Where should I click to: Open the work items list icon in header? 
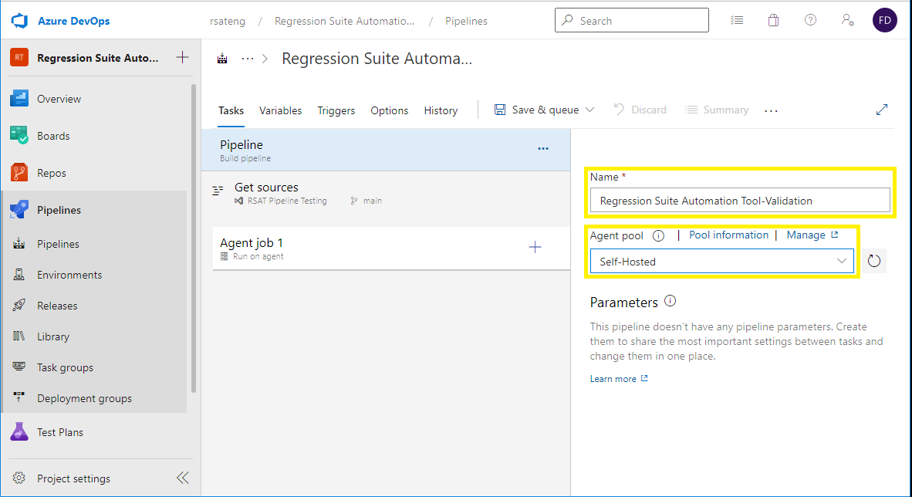tap(737, 20)
